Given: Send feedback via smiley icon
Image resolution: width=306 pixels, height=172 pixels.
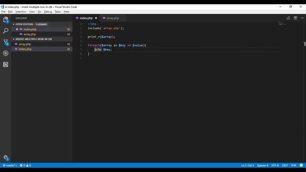Looking at the screenshot, I should pyautogui.click(x=301, y=165).
